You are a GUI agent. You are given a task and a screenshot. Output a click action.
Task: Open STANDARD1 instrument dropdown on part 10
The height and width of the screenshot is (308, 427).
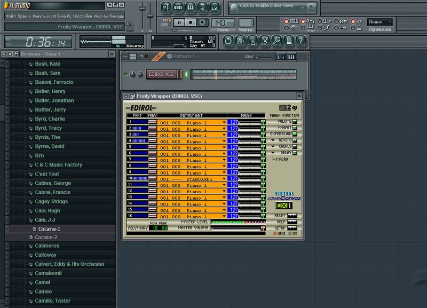click(224, 178)
